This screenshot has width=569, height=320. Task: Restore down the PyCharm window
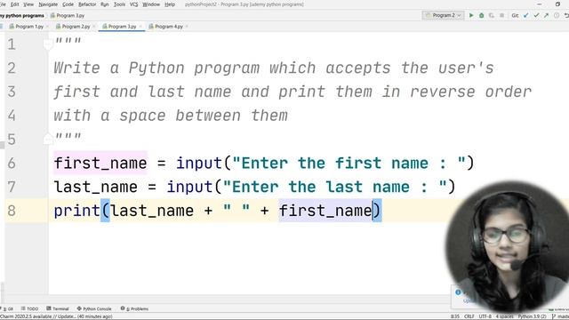pos(558,4)
